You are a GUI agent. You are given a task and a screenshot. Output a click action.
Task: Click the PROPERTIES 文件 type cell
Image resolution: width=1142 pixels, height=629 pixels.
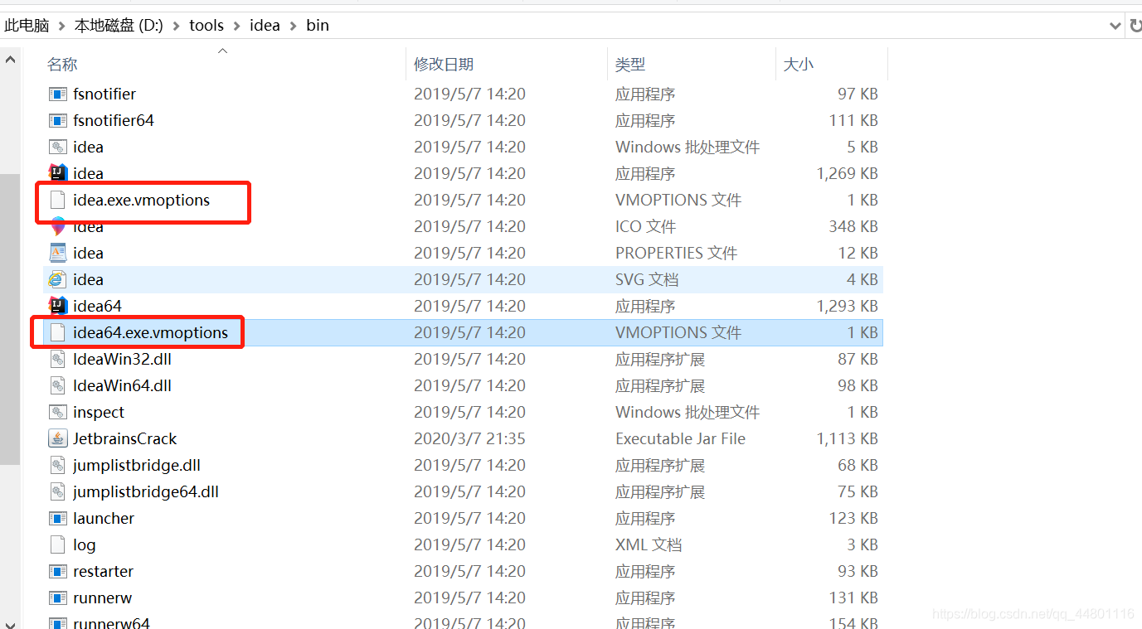[676, 253]
